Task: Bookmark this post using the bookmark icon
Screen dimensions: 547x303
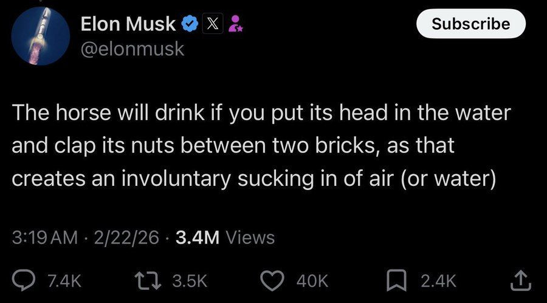Action: [397, 279]
